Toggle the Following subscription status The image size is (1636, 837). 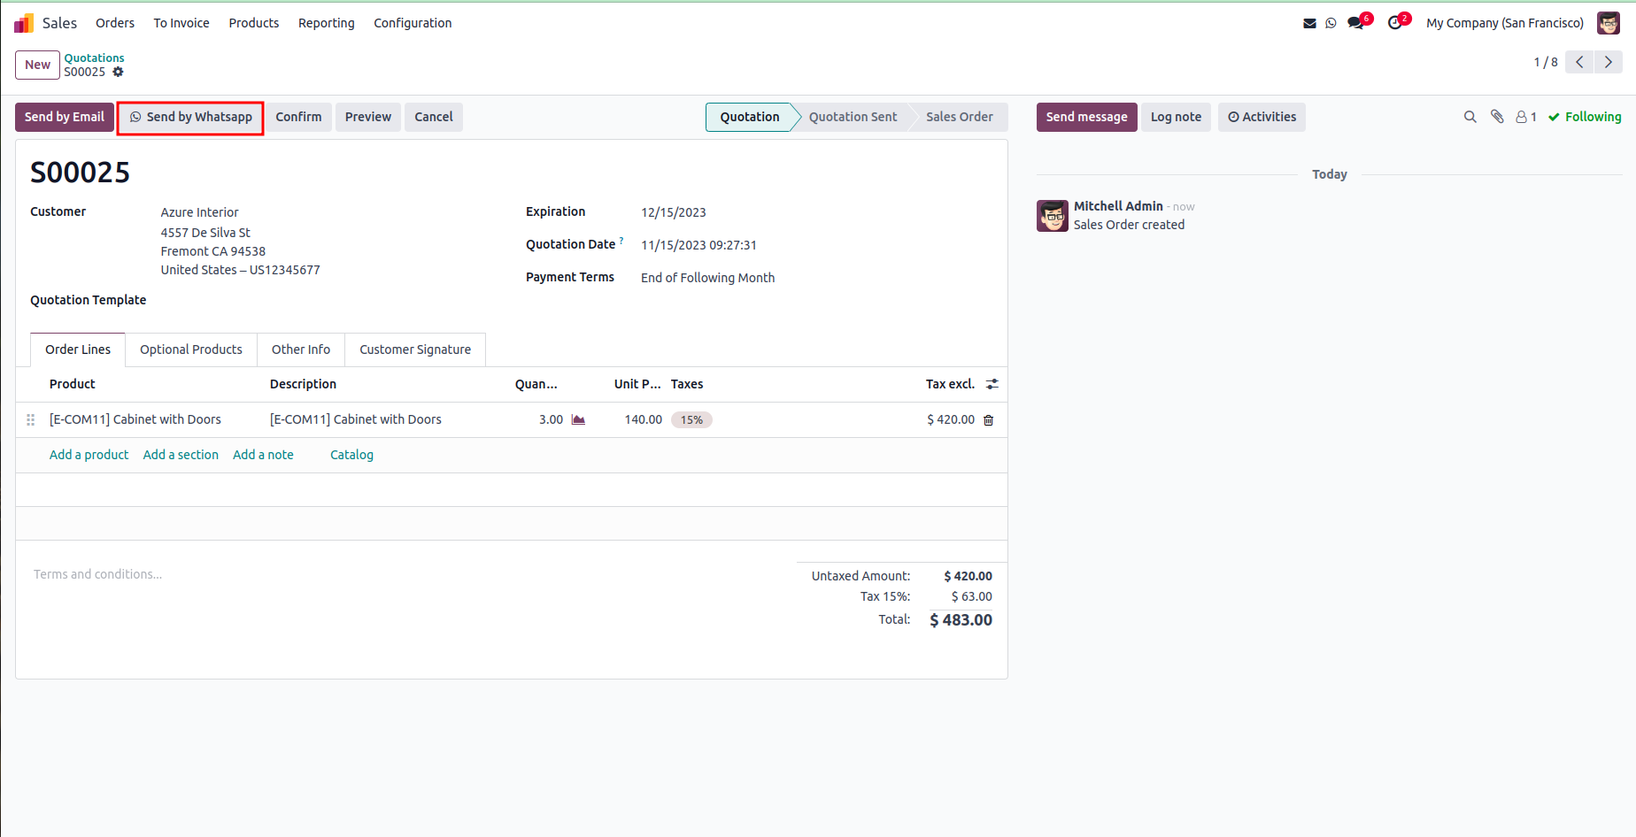[x=1585, y=117]
